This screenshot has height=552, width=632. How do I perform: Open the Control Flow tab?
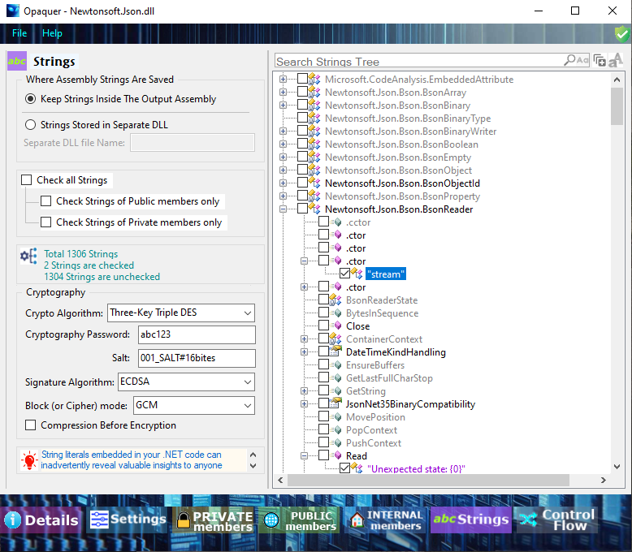[x=556, y=520]
